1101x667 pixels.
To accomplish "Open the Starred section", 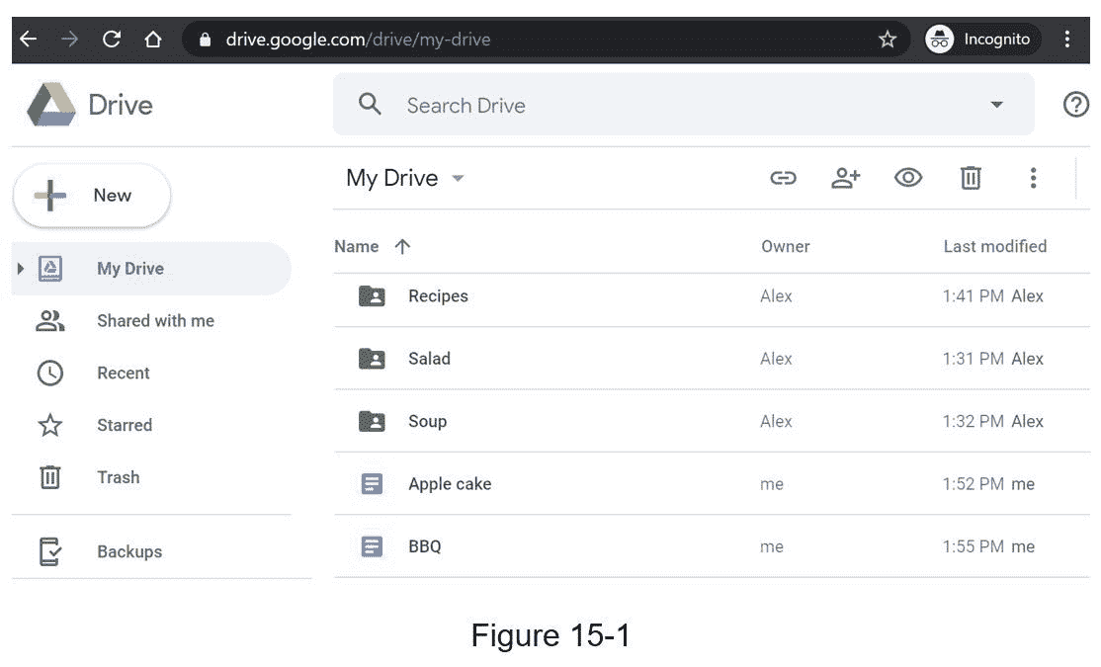I will (x=124, y=426).
